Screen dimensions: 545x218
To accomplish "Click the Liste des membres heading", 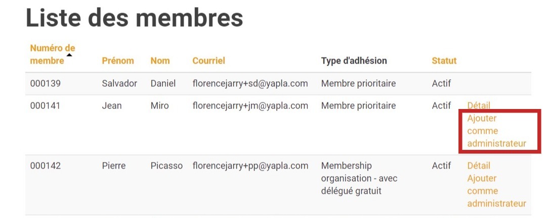I will 134,18.
